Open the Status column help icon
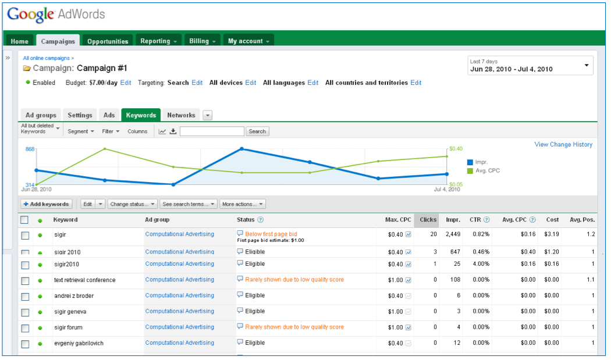 (260, 220)
